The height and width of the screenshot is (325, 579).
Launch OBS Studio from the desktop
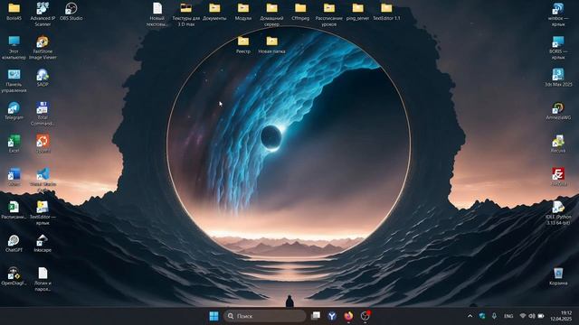pos(71,11)
